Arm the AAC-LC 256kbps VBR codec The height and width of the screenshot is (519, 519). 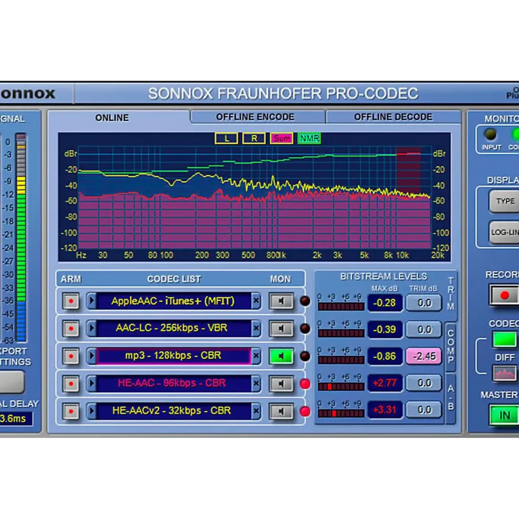click(71, 329)
